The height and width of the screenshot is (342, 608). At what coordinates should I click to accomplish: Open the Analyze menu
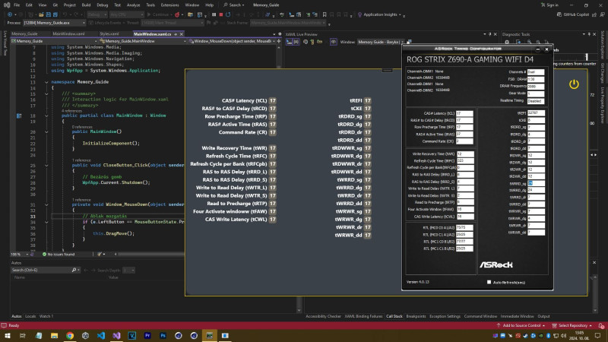134,5
